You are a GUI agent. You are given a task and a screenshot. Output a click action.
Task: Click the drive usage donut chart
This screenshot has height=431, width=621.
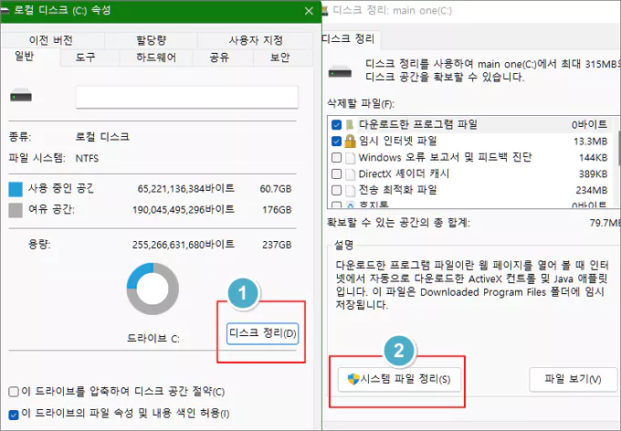pos(153,289)
